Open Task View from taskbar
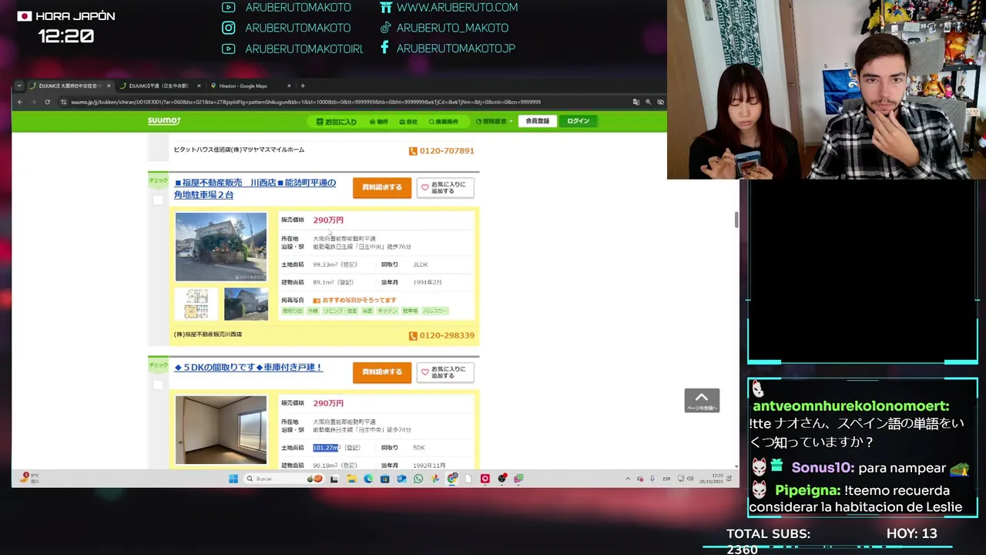 [x=334, y=479]
